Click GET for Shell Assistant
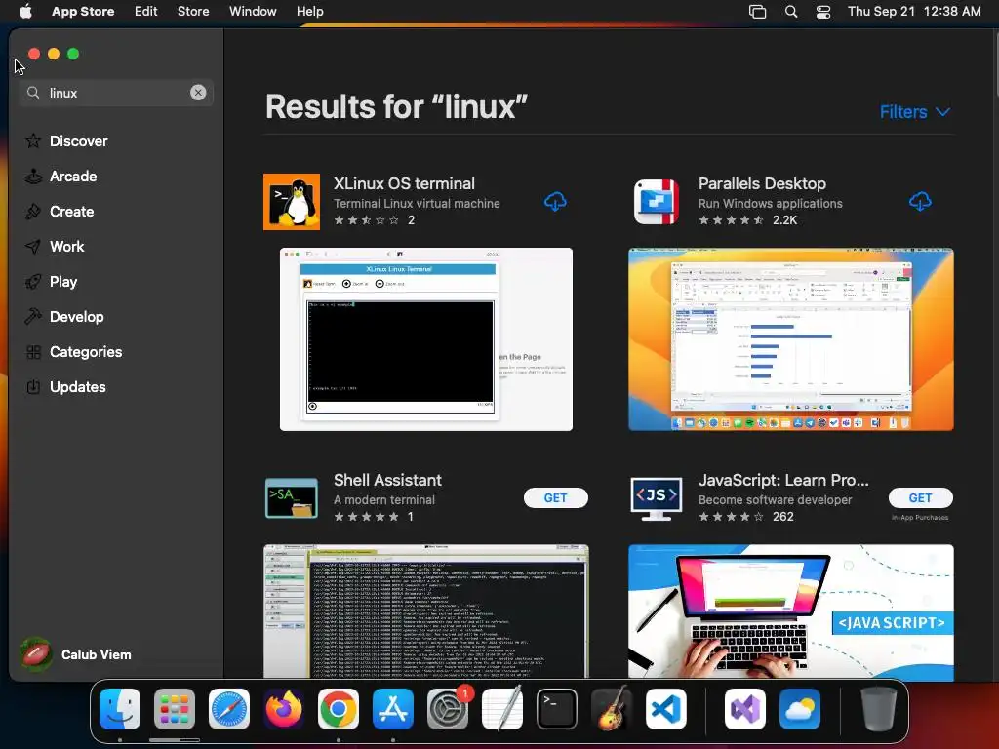999x749 pixels. click(x=555, y=498)
